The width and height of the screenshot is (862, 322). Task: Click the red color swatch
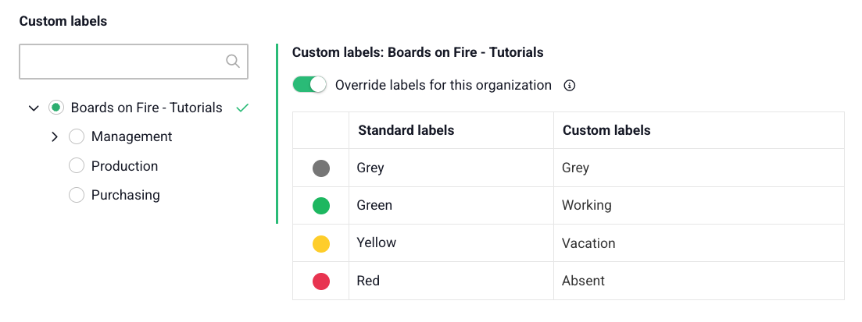(x=321, y=281)
